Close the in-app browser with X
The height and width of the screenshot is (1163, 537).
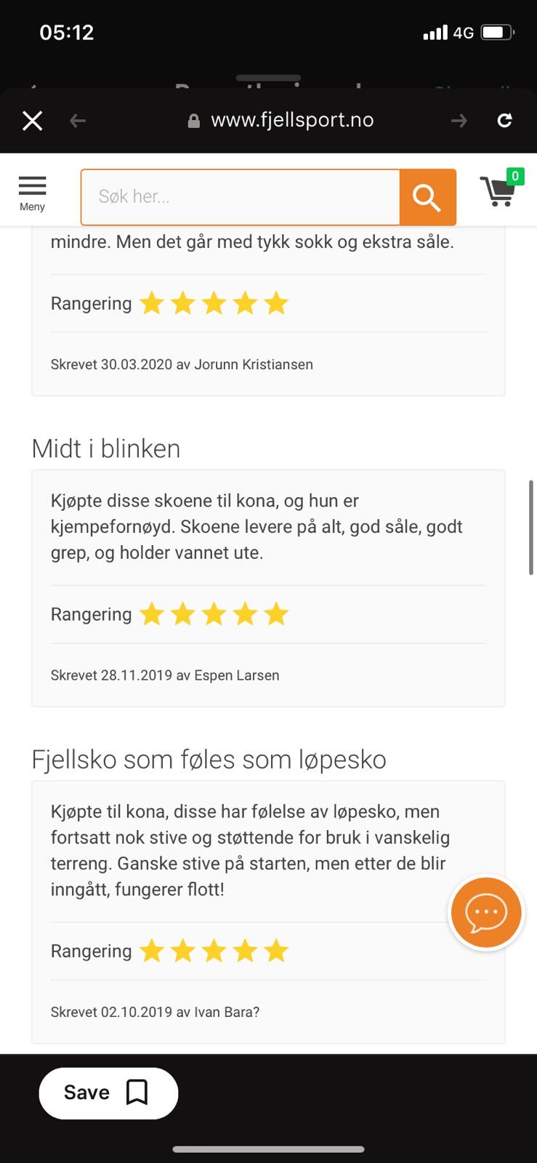click(33, 121)
